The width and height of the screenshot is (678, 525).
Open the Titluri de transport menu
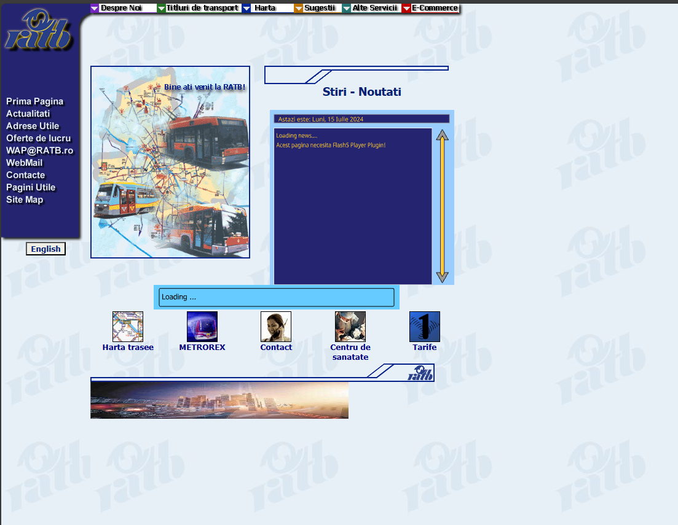coord(202,8)
